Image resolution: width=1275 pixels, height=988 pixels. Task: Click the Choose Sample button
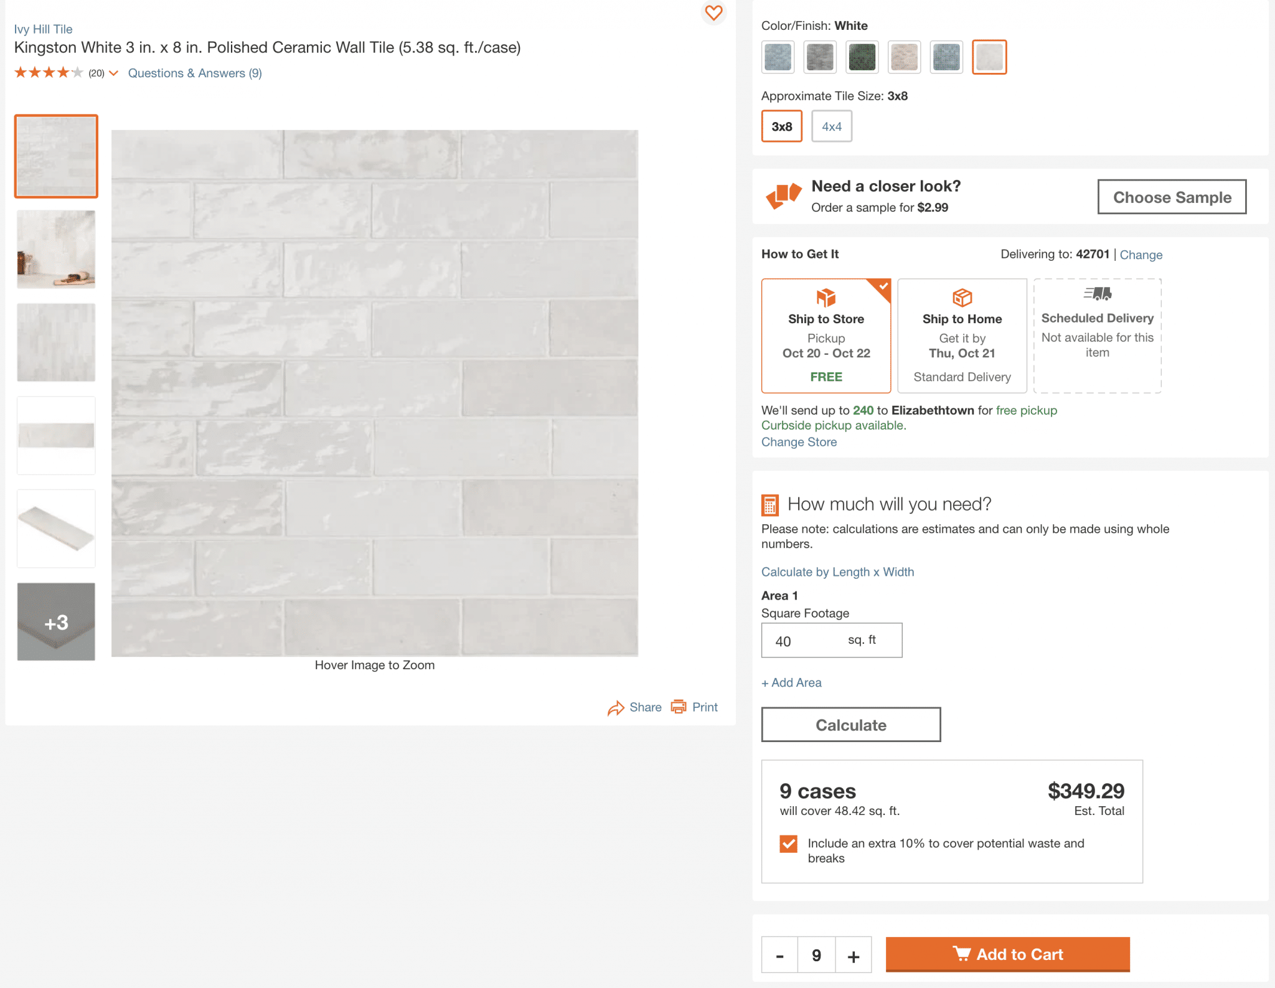tap(1172, 197)
